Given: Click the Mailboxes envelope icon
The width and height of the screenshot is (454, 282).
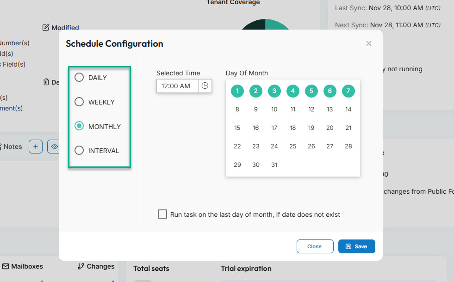Looking at the screenshot, I should (x=5, y=266).
